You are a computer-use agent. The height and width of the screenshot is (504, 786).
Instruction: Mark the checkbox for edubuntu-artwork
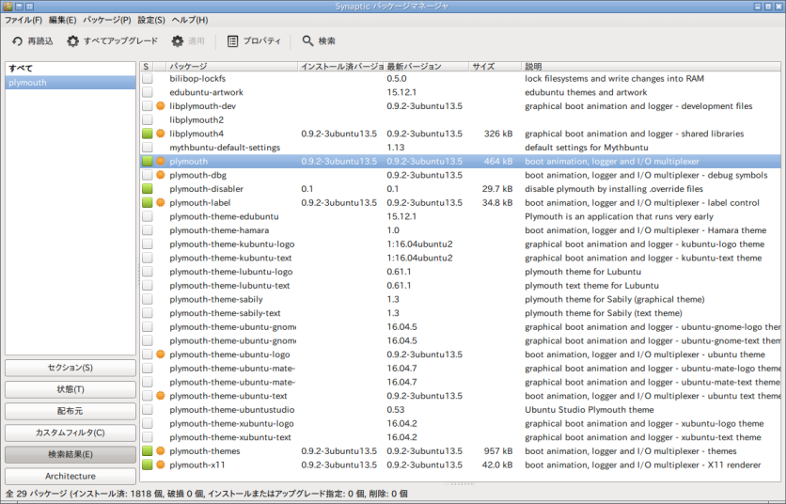coord(147,92)
